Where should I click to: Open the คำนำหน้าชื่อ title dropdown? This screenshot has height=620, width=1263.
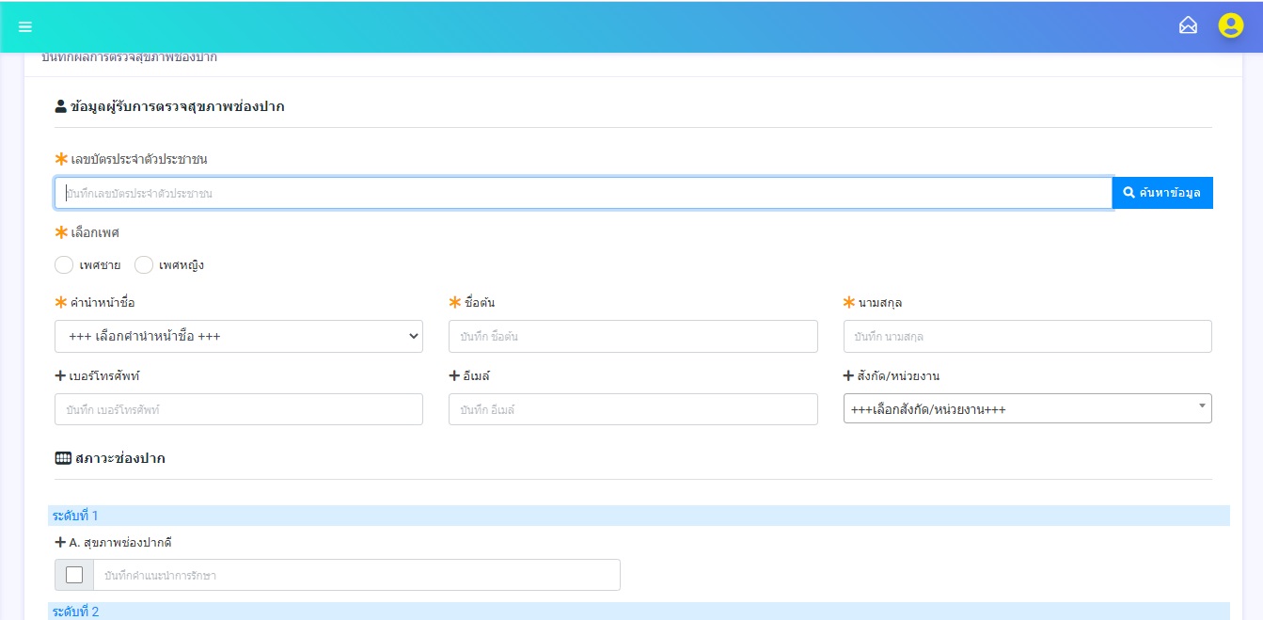click(x=239, y=336)
